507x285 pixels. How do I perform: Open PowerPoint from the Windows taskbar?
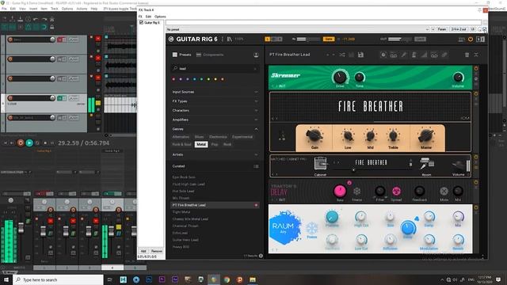pyautogui.click(x=239, y=279)
